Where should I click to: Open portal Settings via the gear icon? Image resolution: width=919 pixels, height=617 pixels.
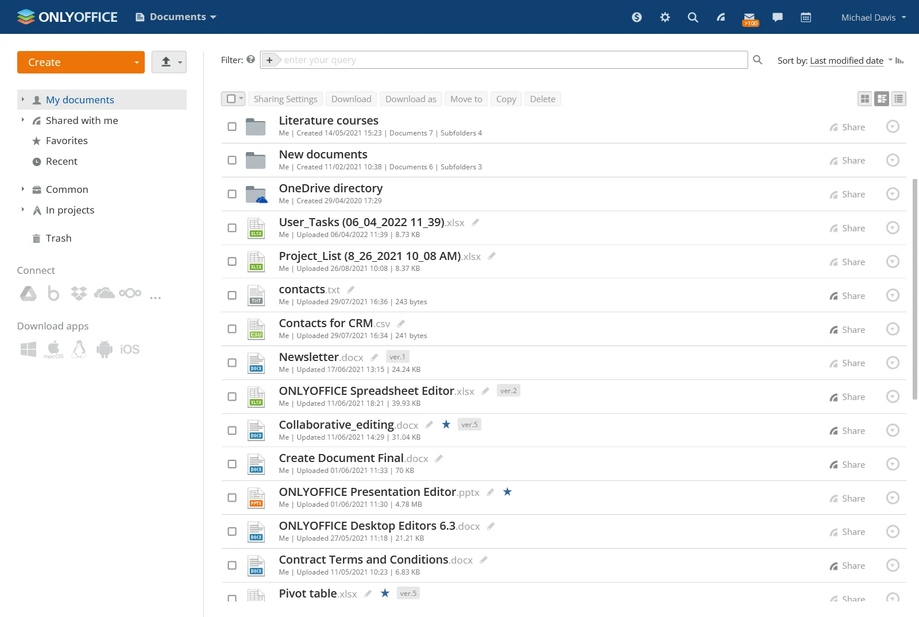(x=665, y=17)
